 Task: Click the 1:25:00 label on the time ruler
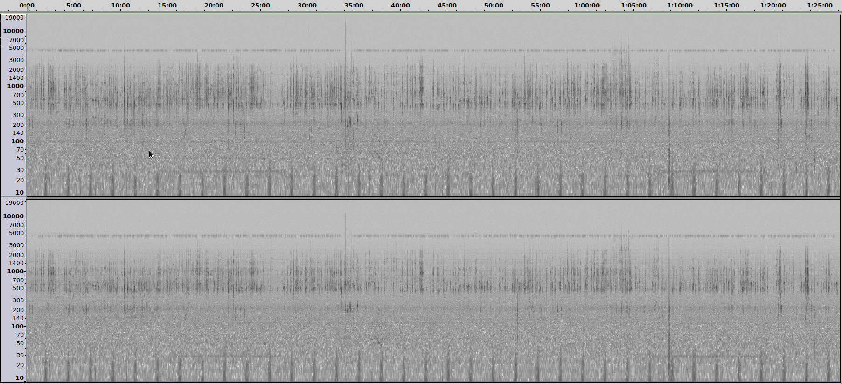tap(820, 6)
